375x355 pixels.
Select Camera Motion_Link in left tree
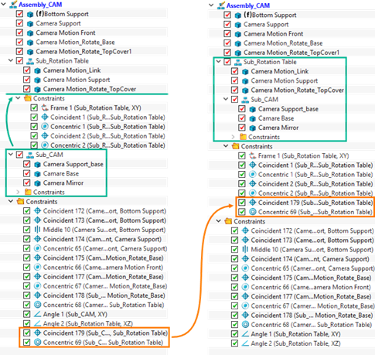pyautogui.click(x=72, y=70)
